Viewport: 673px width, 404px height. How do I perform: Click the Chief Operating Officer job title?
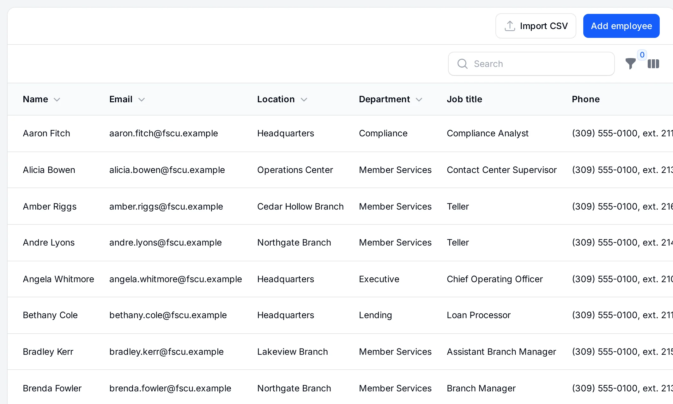(495, 279)
